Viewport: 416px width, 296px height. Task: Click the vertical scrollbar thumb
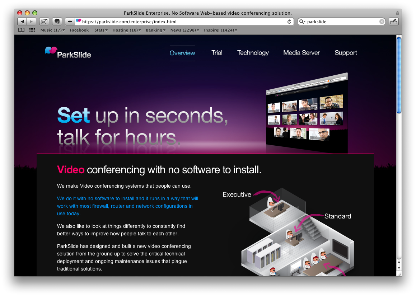pyautogui.click(x=399, y=75)
